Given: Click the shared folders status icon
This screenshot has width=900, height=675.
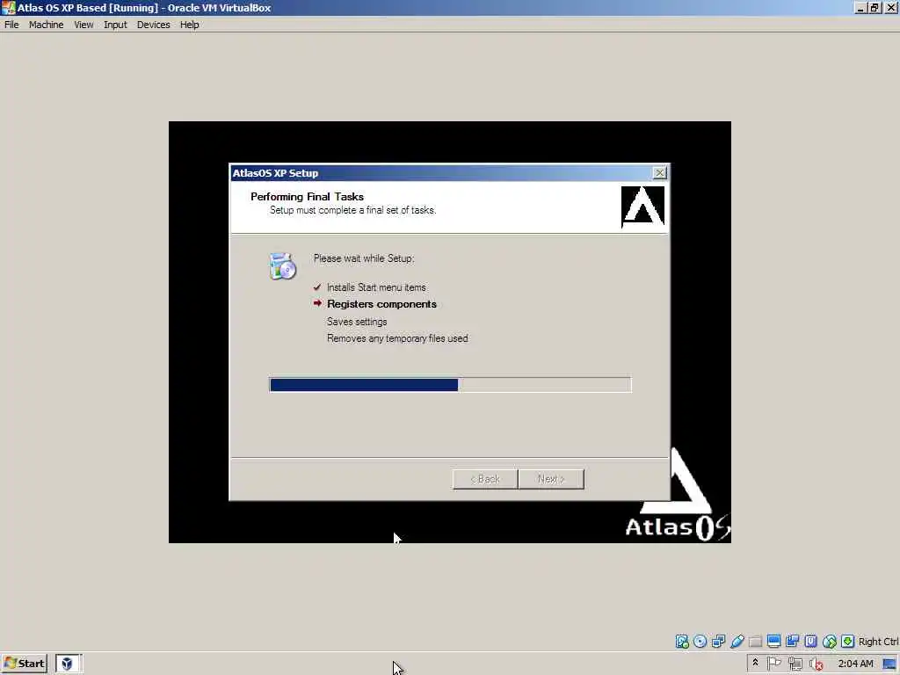Looking at the screenshot, I should point(755,641).
